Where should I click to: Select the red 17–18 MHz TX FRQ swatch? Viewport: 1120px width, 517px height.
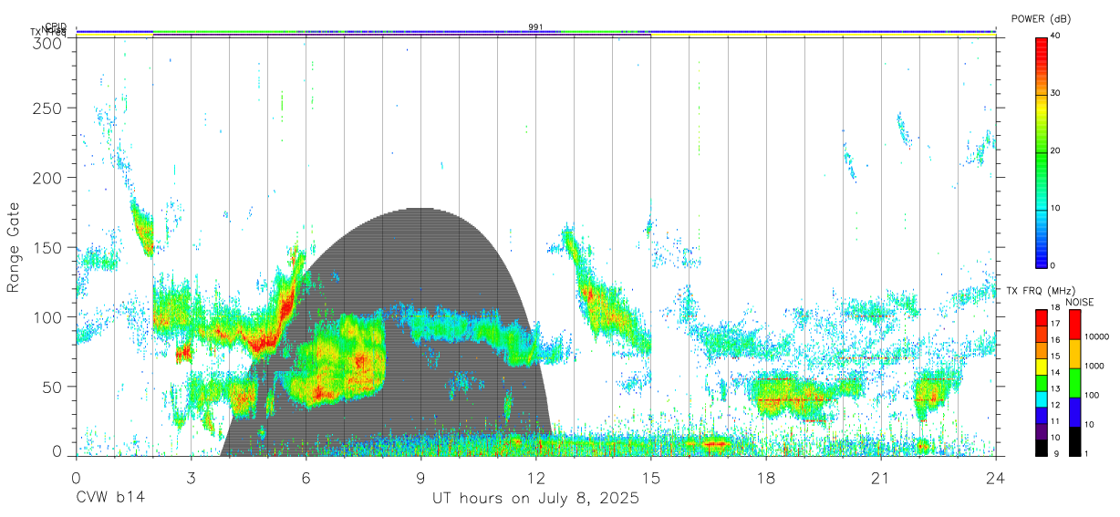pos(1041,318)
